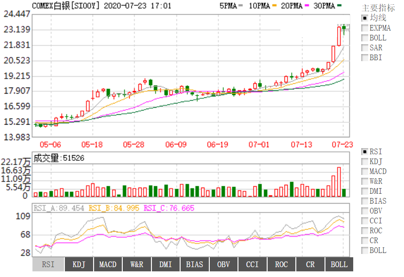Click the tallest red volume bar
The width and height of the screenshot is (404, 277).
[x=339, y=182]
